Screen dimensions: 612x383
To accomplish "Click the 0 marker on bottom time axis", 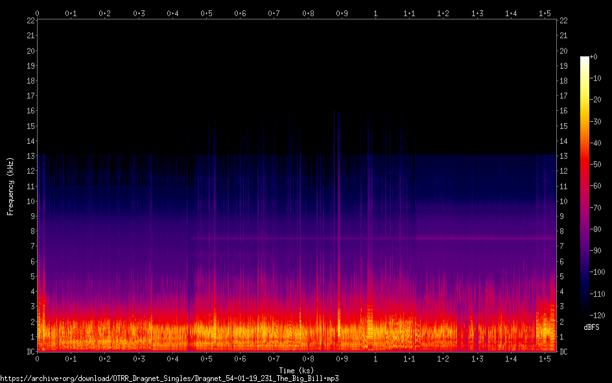I will coord(38,359).
